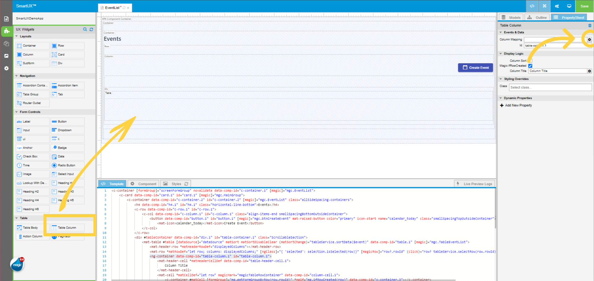Click the code view </> icon in top toolbar
Screen dimensions: 594x281
tap(532, 6)
